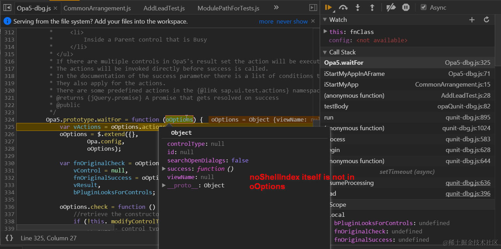Open the ModulePathForTests.js tab
This screenshot has width=501, height=249.
228,8
